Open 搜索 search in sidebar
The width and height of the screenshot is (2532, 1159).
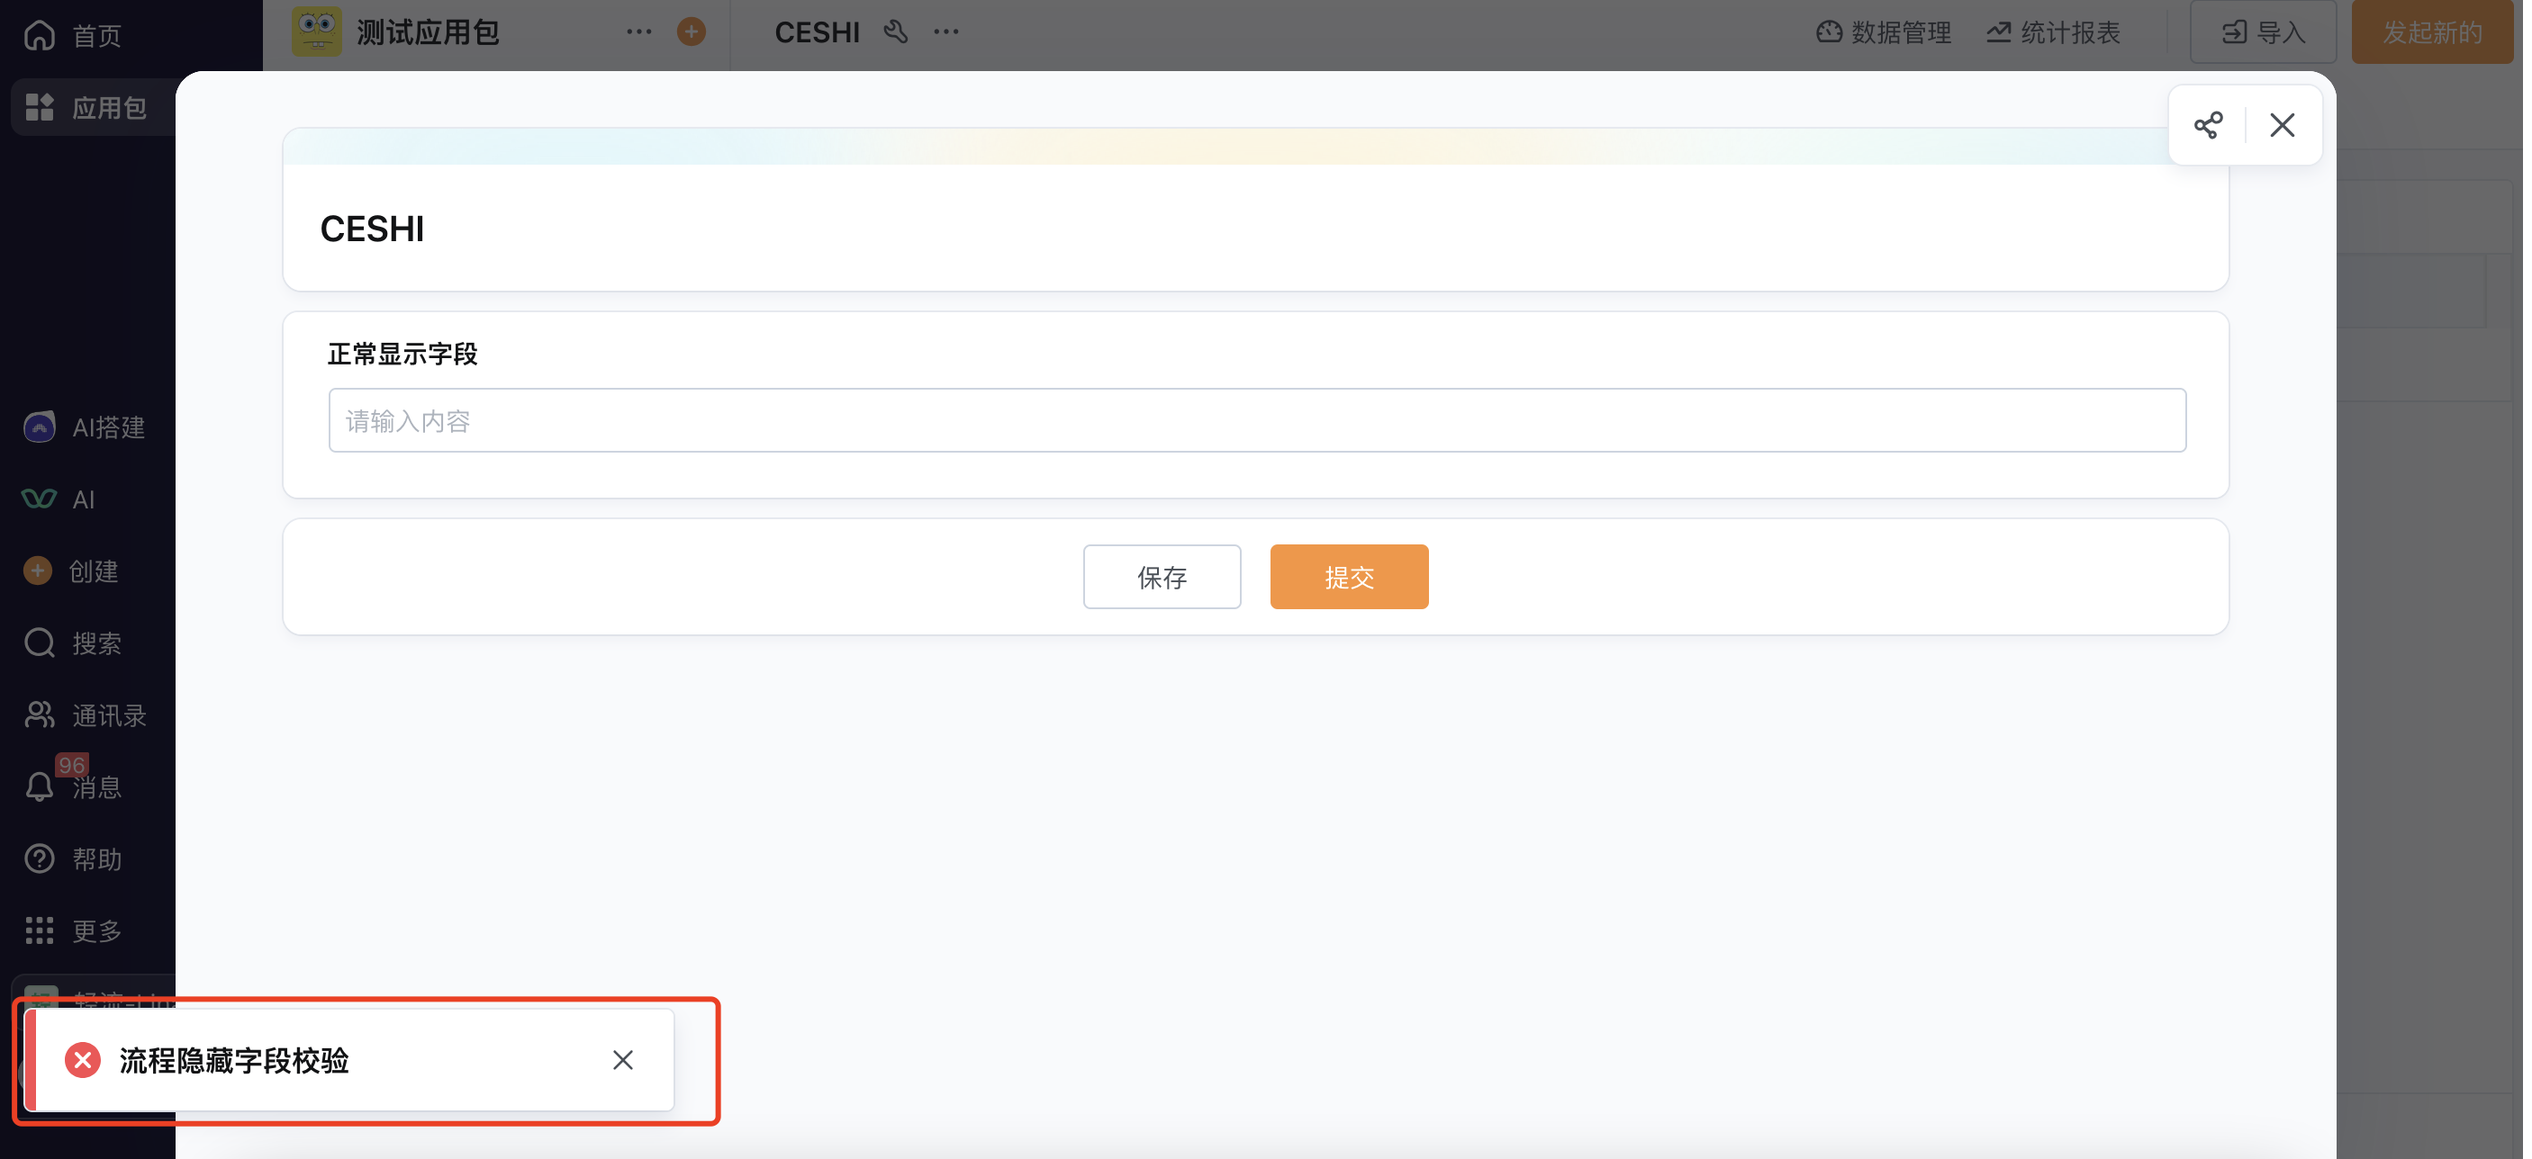[73, 643]
